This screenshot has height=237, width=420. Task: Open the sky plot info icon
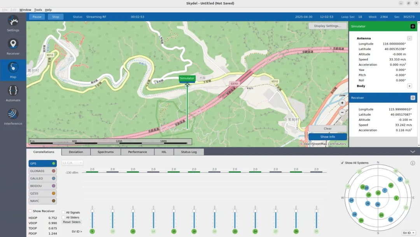tap(413, 163)
